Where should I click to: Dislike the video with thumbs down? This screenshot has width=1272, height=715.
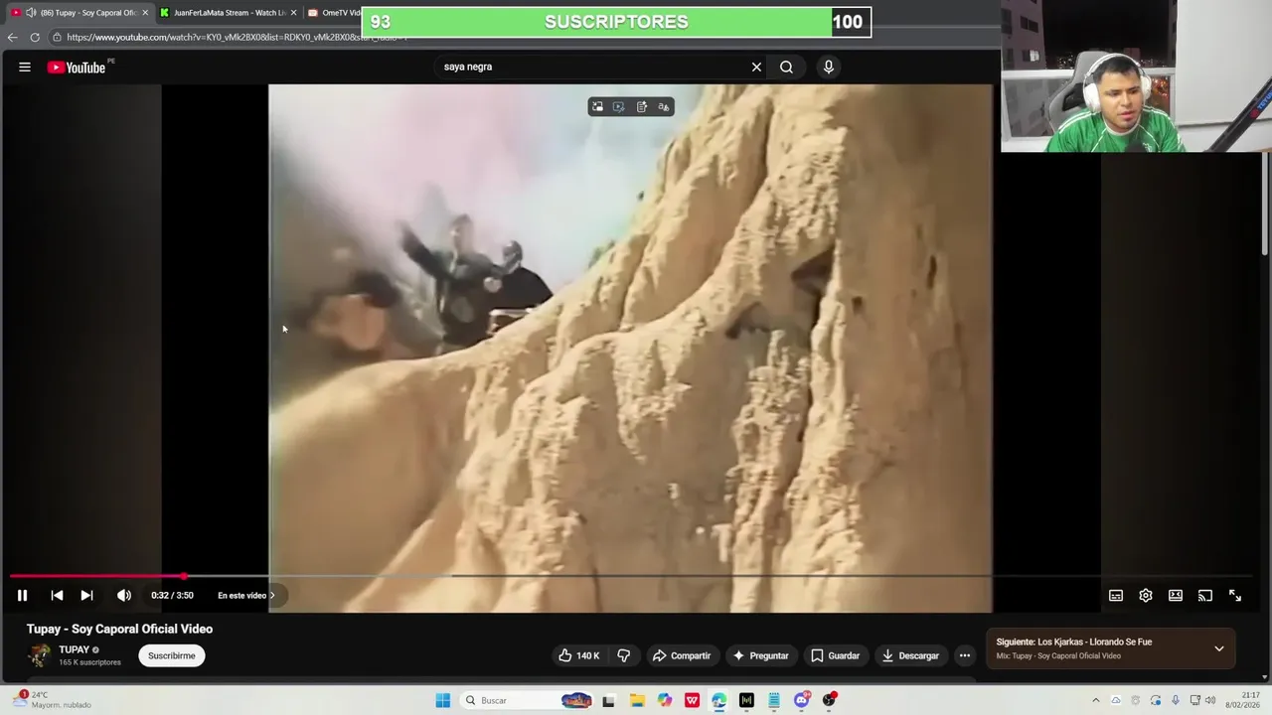coord(624,655)
